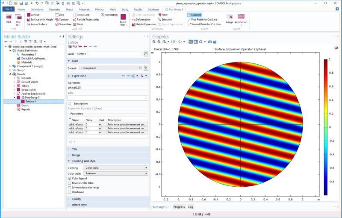The height and width of the screenshot is (218, 342).
Task: Add a Contour plot
Action: click(x=62, y=20)
